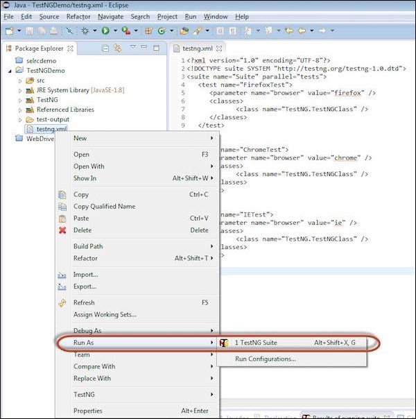Choose Run Configurations... in submenu
This screenshot has width=416, height=419.
pyautogui.click(x=292, y=359)
